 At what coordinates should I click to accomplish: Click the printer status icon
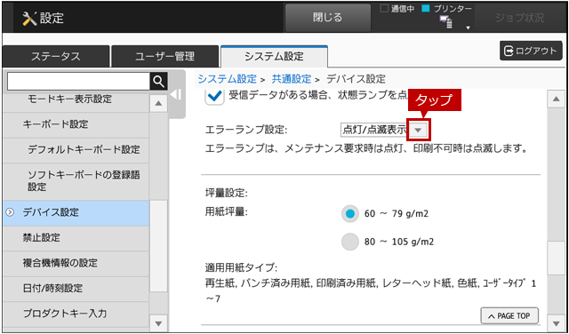coord(446,22)
